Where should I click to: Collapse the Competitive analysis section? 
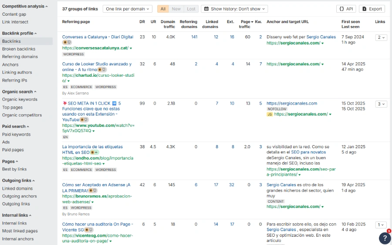click(25, 6)
